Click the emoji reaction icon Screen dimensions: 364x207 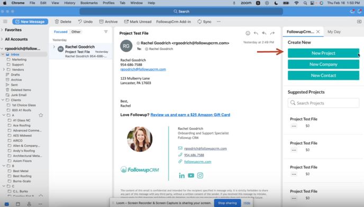(248, 33)
